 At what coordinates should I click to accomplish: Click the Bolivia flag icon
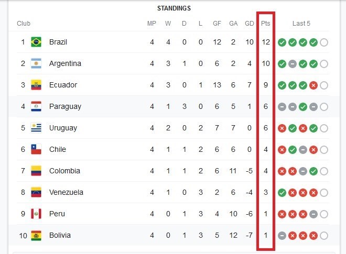coord(36,235)
